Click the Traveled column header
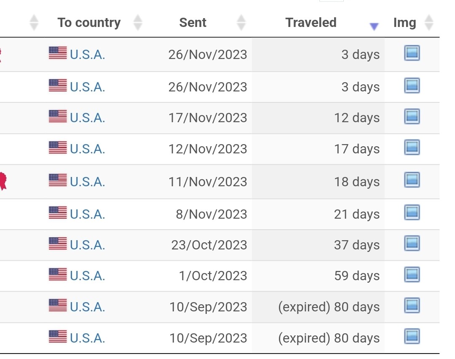 click(311, 23)
